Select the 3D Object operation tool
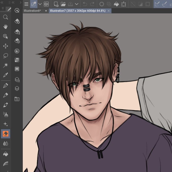Screen dimensions: 172x172 (x=6, y=36)
